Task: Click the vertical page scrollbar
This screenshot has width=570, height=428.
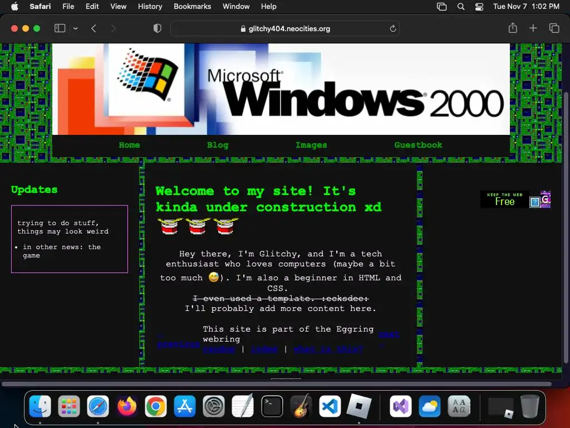Action: click(566, 227)
